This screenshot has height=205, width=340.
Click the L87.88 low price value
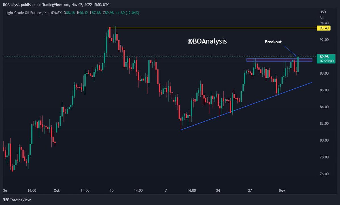(x=95, y=13)
